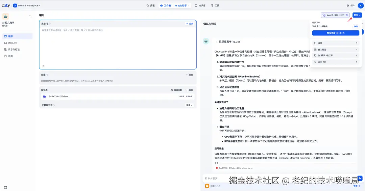Click the 发布 publish dropdown button
The width and height of the screenshot is (365, 191).
click(x=357, y=15)
